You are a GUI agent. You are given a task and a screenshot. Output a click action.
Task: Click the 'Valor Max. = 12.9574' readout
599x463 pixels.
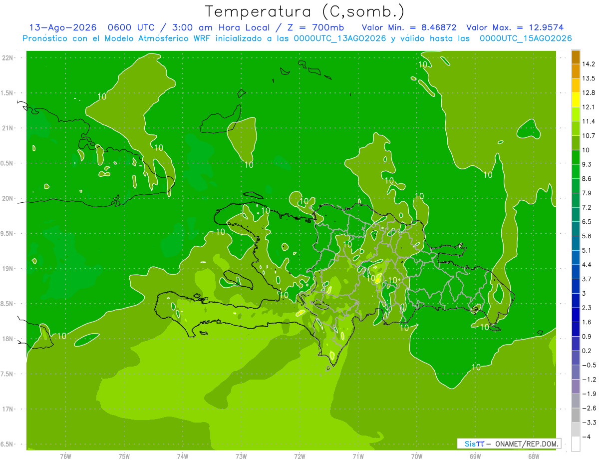pos(515,27)
